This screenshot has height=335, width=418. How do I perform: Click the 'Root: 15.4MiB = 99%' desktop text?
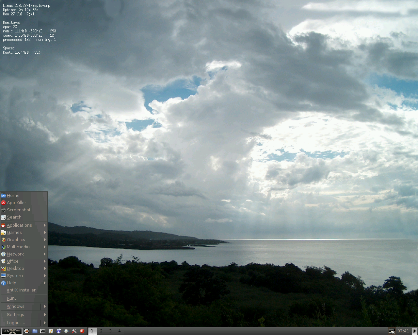coord(22,52)
